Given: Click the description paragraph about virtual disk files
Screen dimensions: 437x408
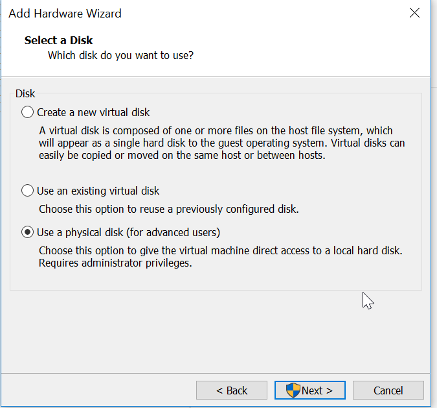Looking at the screenshot, I should [220, 143].
